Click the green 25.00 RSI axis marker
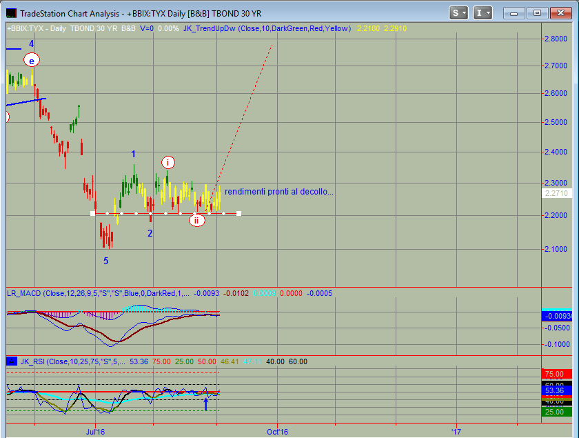Viewport: 579px width, 438px height. [x=557, y=412]
